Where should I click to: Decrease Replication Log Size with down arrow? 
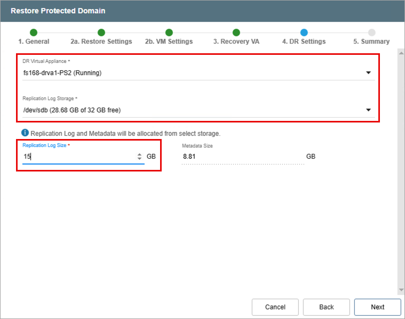click(x=140, y=159)
